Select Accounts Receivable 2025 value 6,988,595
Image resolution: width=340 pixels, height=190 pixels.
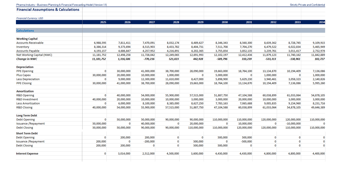(100, 43)
